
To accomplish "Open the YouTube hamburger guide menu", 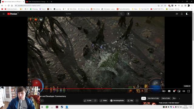I will 4,14.
